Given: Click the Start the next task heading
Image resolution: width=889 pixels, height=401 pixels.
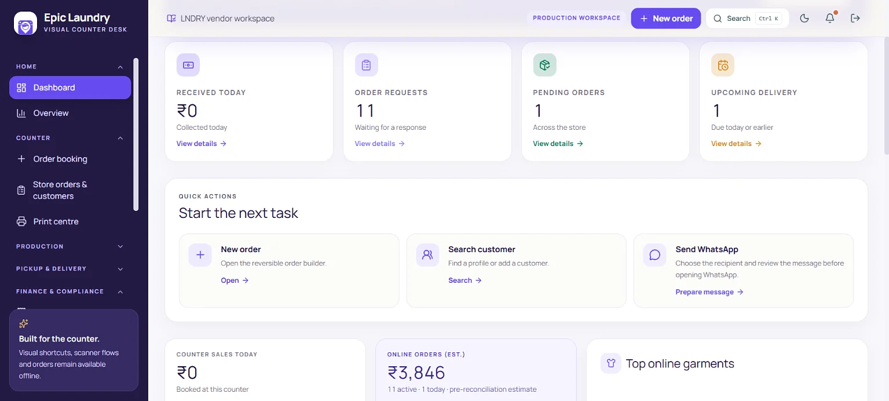Looking at the screenshot, I should coord(239,213).
